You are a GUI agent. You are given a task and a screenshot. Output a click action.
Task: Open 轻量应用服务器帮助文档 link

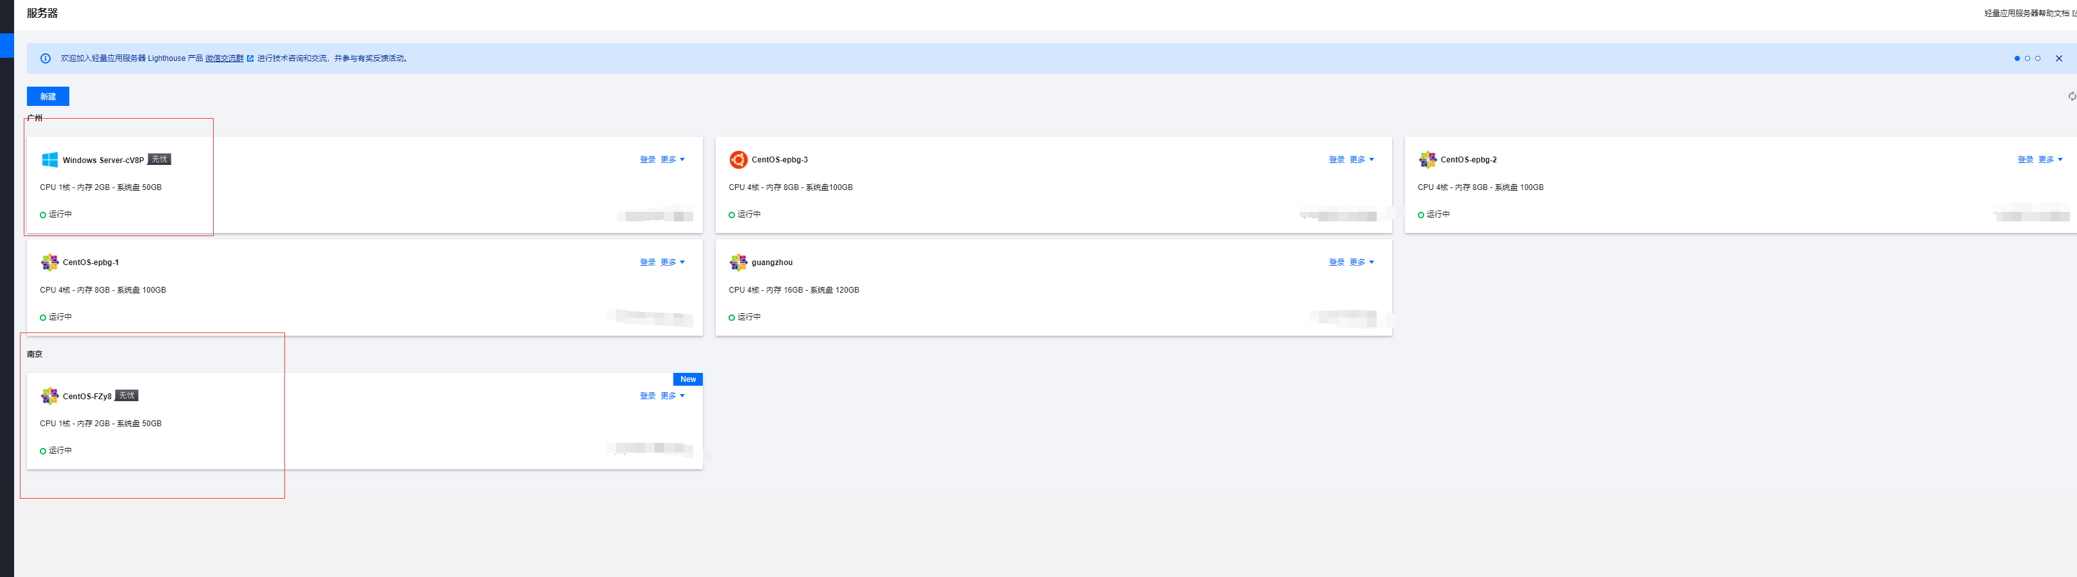point(2027,13)
